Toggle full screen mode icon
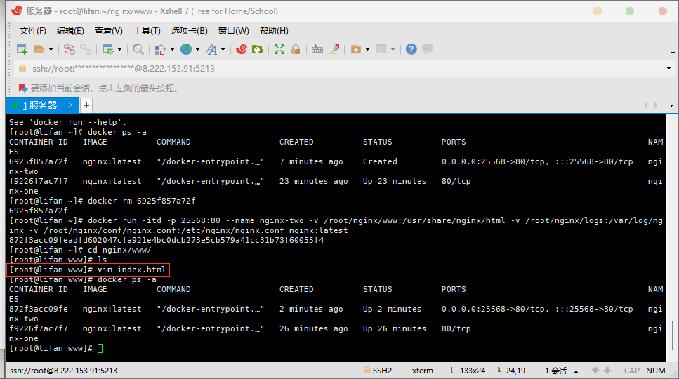The width and height of the screenshot is (679, 379). [279, 49]
